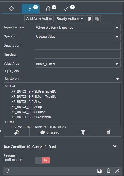Switch to the lock permissions tab
This screenshot has width=124, height=176.
tap(48, 9)
